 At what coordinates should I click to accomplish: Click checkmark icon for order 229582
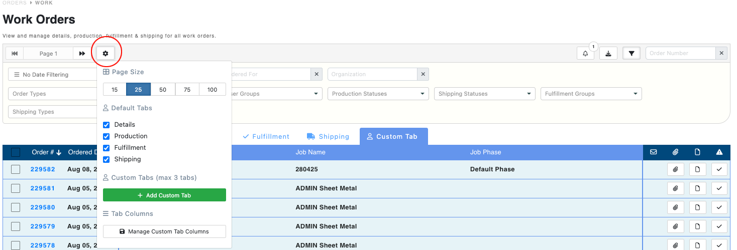tap(719, 169)
